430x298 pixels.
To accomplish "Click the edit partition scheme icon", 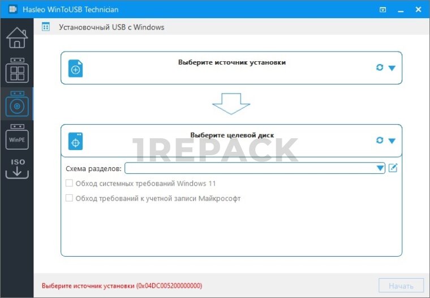I will 393,168.
